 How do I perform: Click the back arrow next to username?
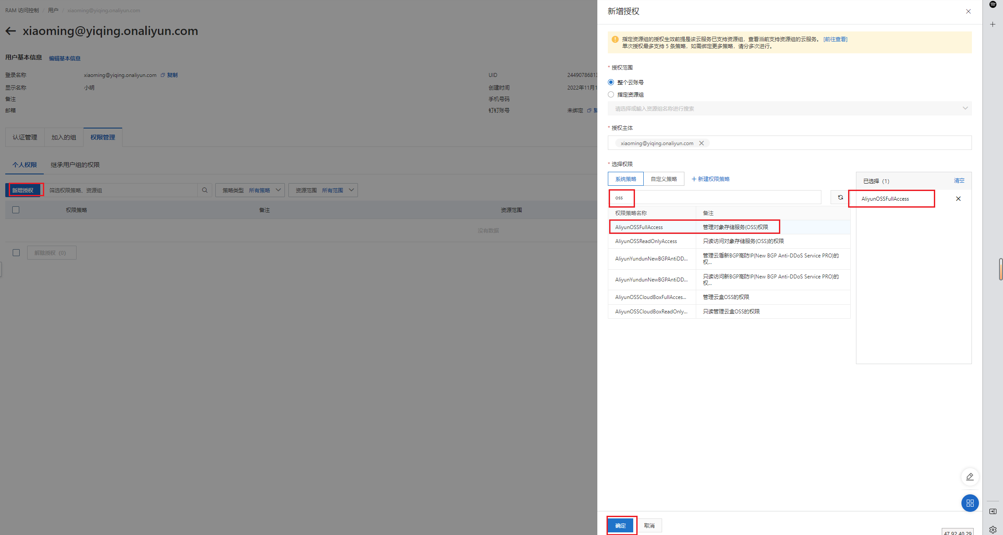point(11,31)
